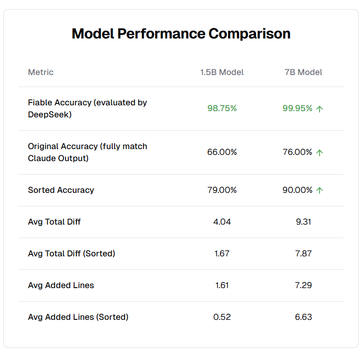The image size is (359, 354).
Task: Select the 9.31 avg total diff value
Action: (x=303, y=222)
